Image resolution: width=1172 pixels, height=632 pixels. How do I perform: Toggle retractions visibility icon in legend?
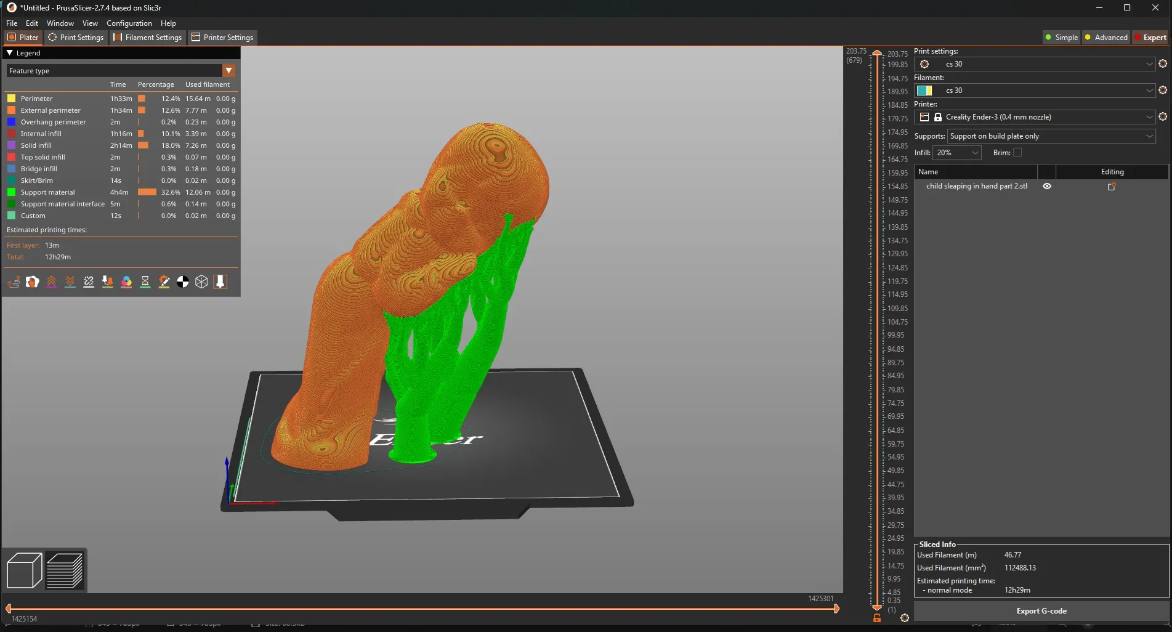[51, 282]
